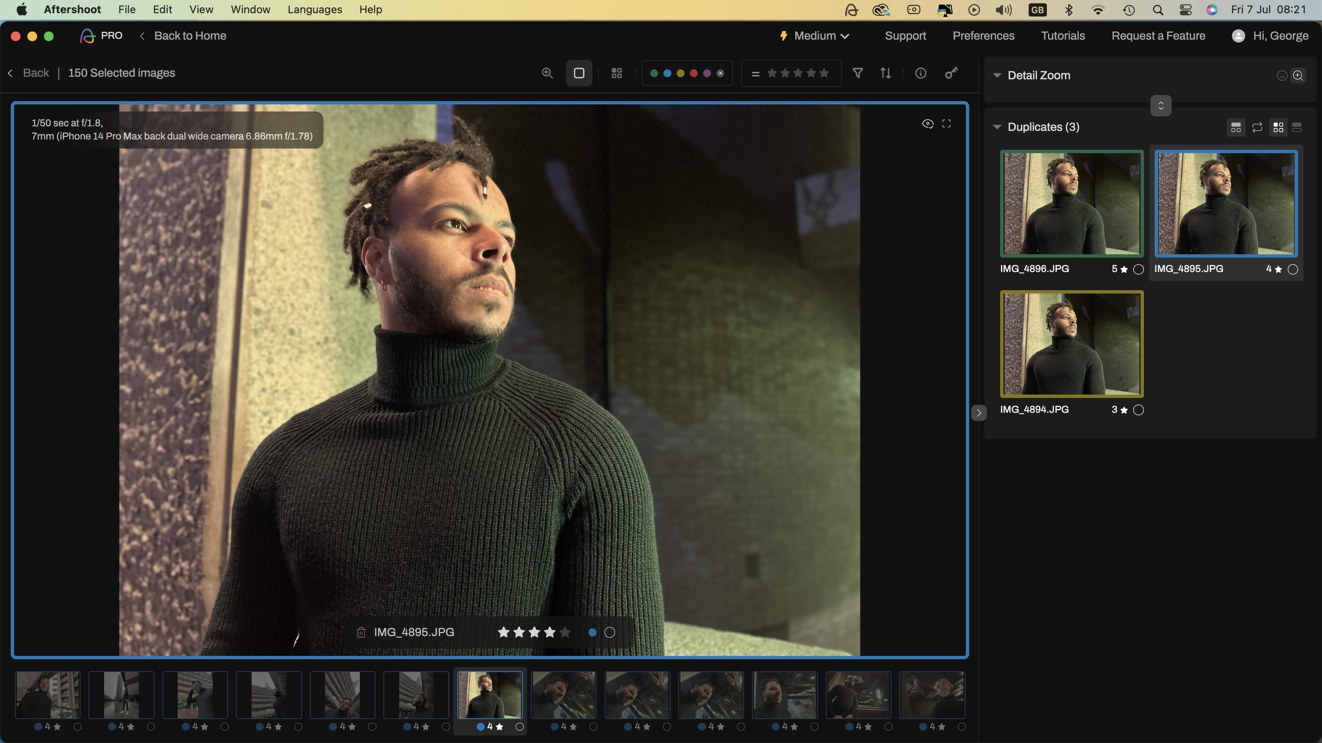Click the trash icon beside IMG_4895.JPG
The width and height of the screenshot is (1322, 743).
(x=361, y=632)
